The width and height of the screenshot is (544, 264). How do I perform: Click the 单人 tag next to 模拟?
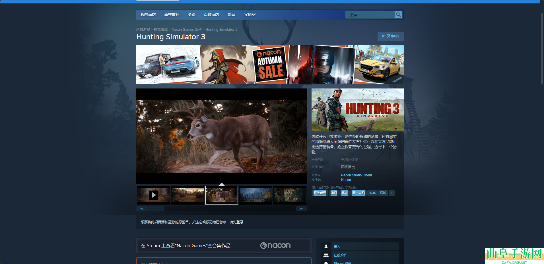[x=345, y=193]
